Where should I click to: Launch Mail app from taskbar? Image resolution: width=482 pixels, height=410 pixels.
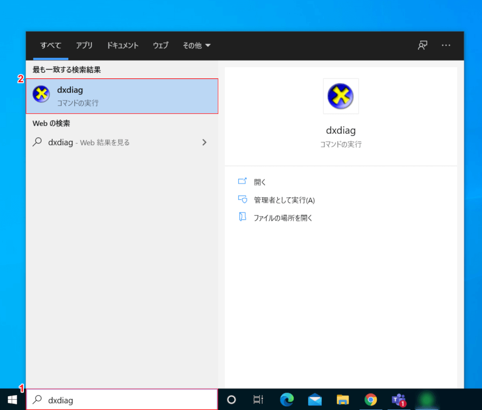[315, 400]
